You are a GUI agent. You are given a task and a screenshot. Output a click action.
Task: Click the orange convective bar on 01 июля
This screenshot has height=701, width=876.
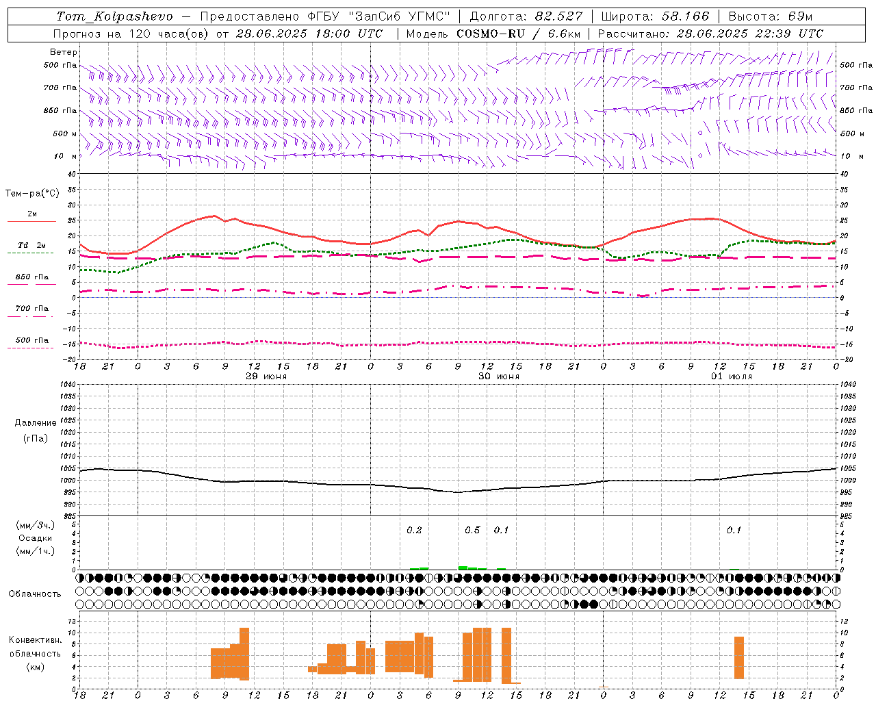click(738, 658)
